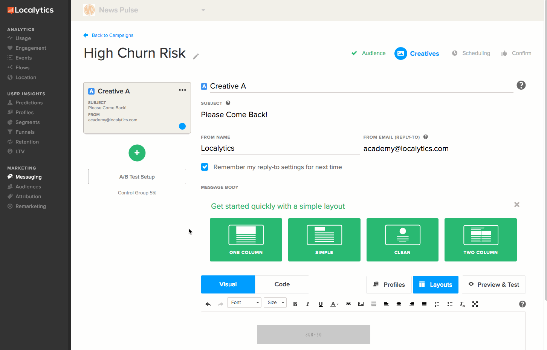Go to the Scheduling step

click(x=476, y=53)
